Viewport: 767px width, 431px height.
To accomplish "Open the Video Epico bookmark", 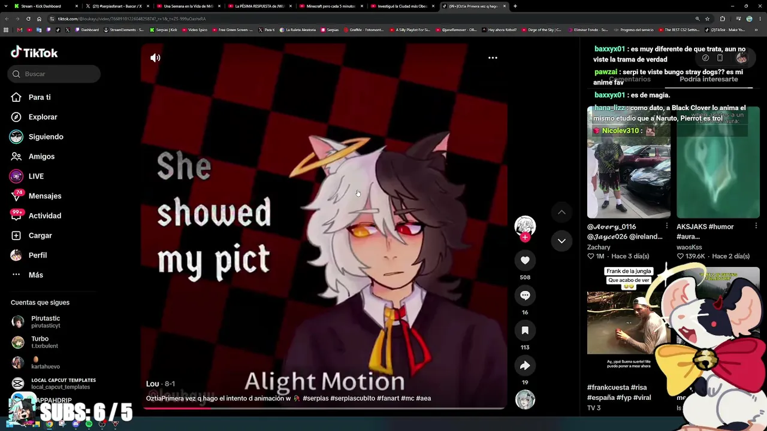I will [x=194, y=29].
